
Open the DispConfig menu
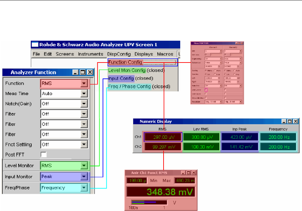click(119, 54)
